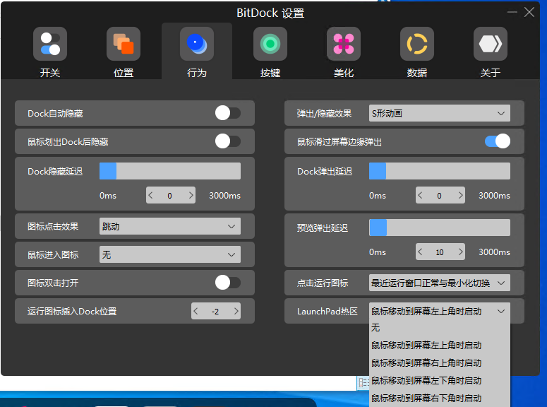Click the 预览弹出延迟 value field showing 10

(440, 252)
